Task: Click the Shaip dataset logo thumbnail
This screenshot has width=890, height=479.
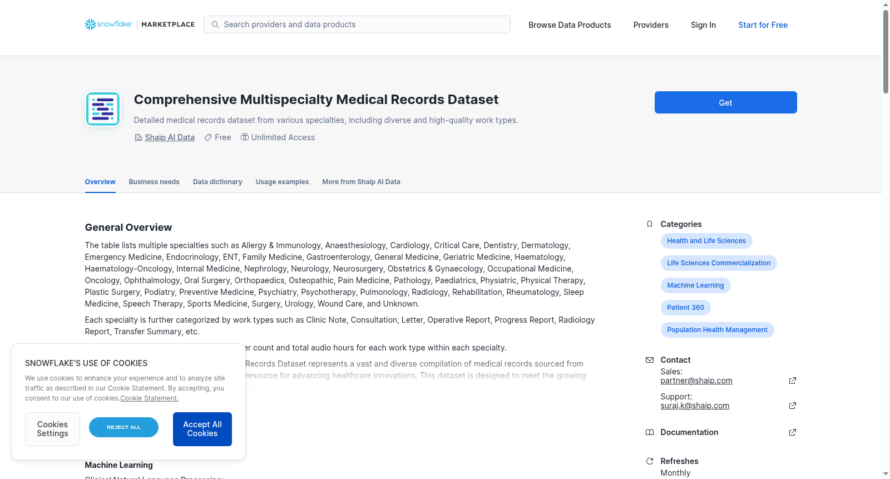Action: pyautogui.click(x=103, y=109)
